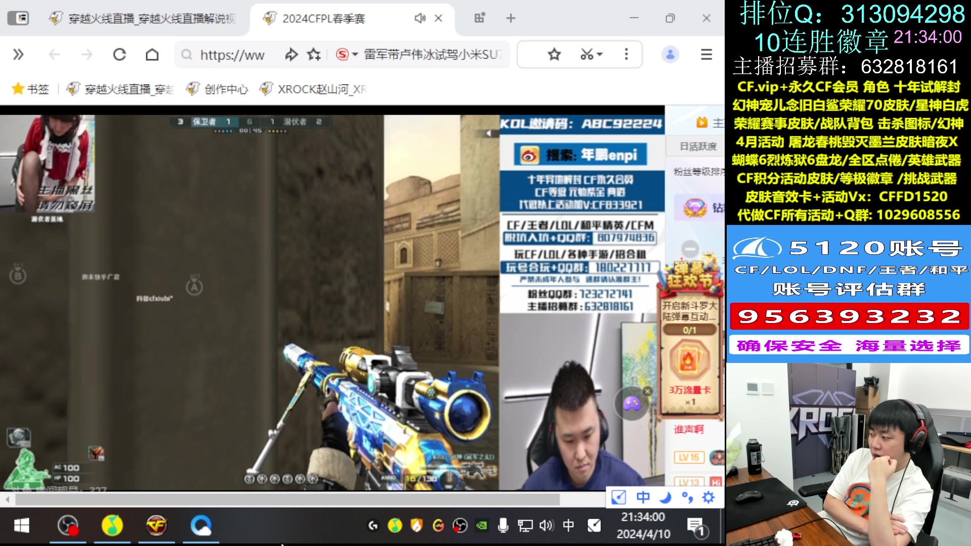Open the browser sidebar panel icon
This screenshot has height=546, width=971.
pos(18,19)
